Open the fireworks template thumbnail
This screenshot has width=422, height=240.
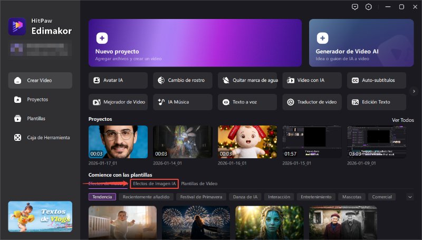tap(196, 223)
